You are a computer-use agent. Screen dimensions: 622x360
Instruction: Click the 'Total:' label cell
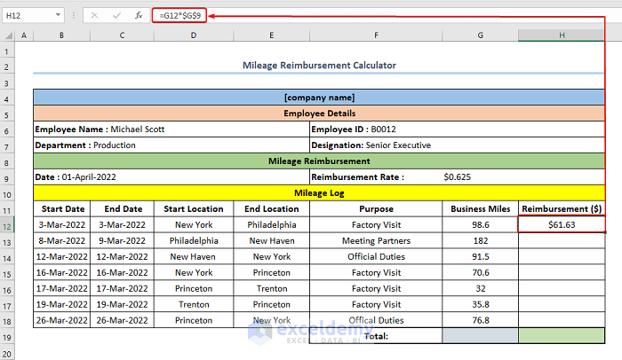376,336
